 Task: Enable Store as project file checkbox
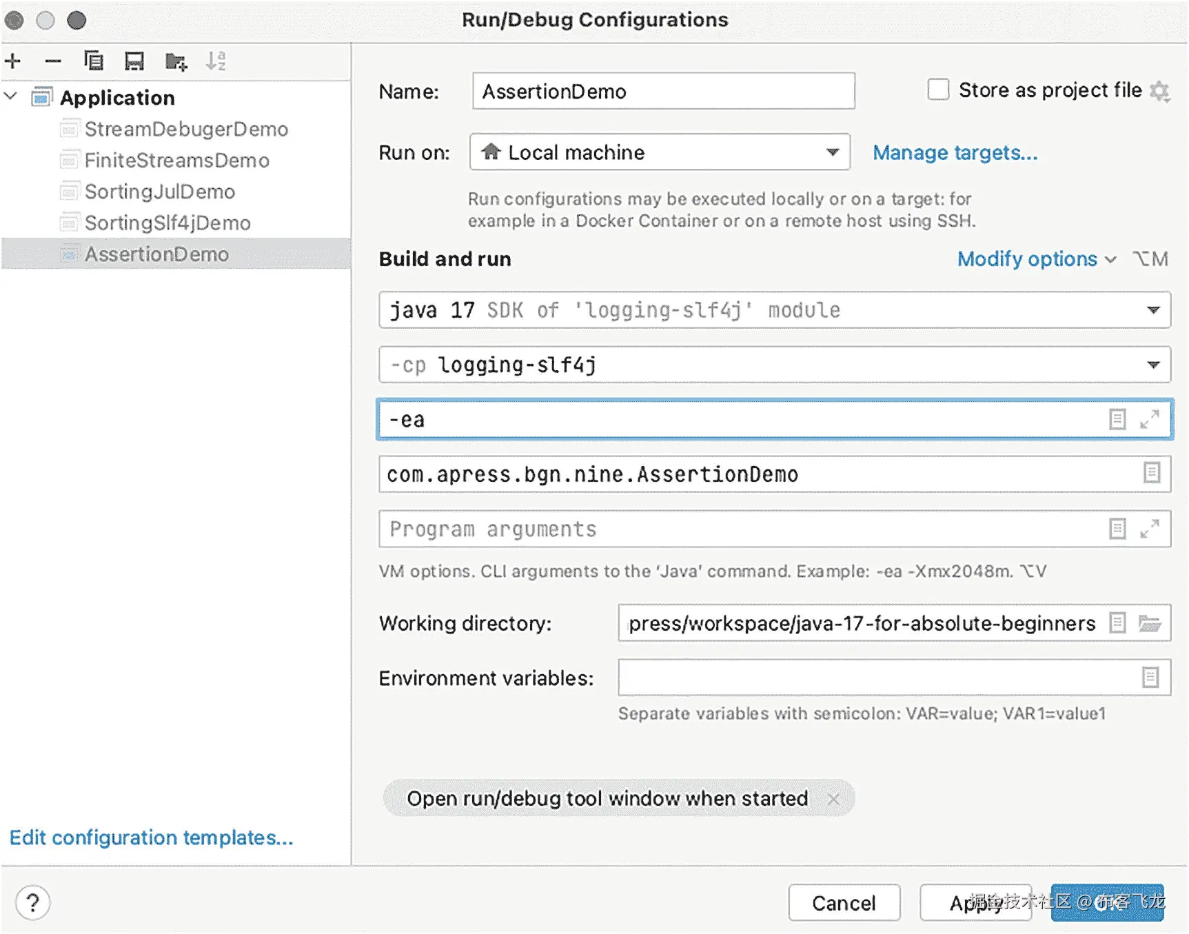(938, 90)
